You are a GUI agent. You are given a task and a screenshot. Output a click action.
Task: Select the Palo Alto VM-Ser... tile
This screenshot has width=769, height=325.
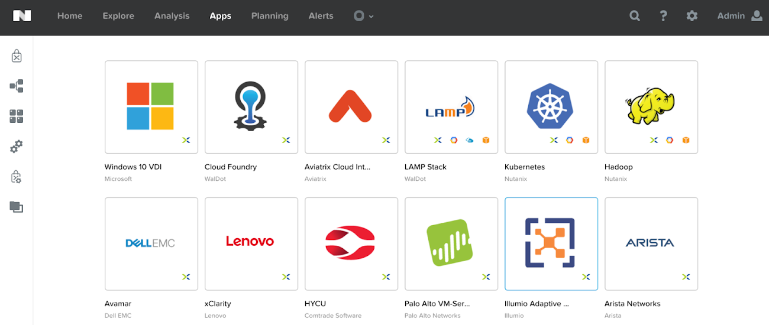click(451, 244)
